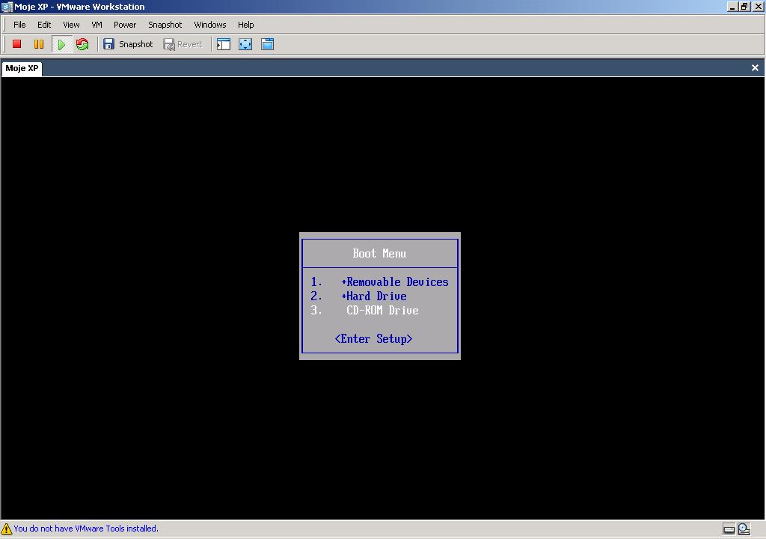Screen dimensions: 766x539
Task: Open the File menu
Action: tap(19, 25)
